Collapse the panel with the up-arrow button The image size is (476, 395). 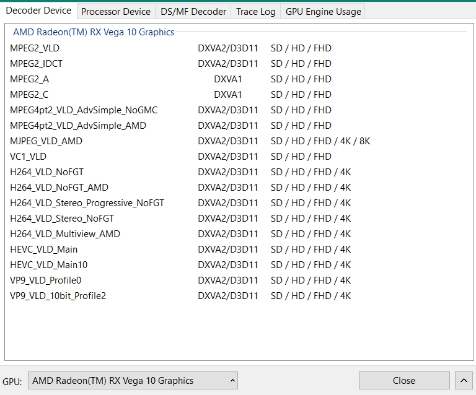point(464,380)
